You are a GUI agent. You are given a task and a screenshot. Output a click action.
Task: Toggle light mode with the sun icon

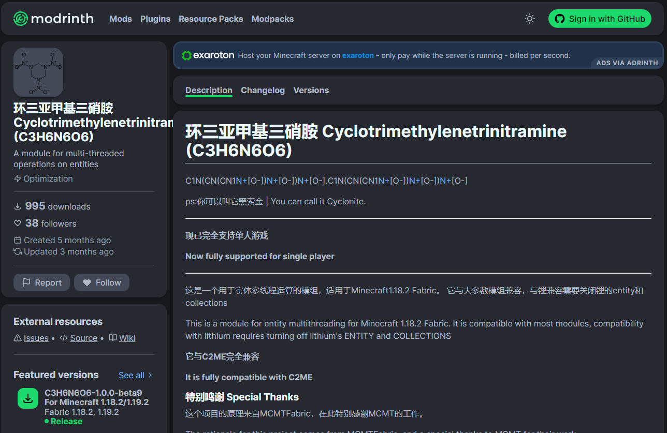[529, 18]
